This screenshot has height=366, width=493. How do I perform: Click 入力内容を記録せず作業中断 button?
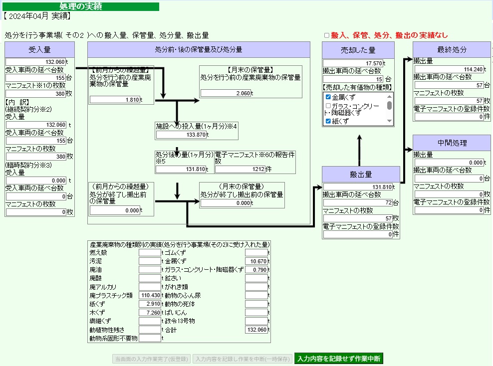coord(339,359)
